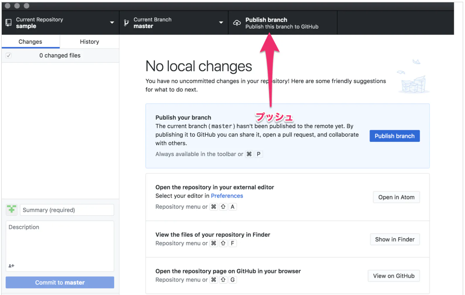The height and width of the screenshot is (295, 465).
Task: Click 'View the files of your repository in Finder'
Action: (213, 235)
